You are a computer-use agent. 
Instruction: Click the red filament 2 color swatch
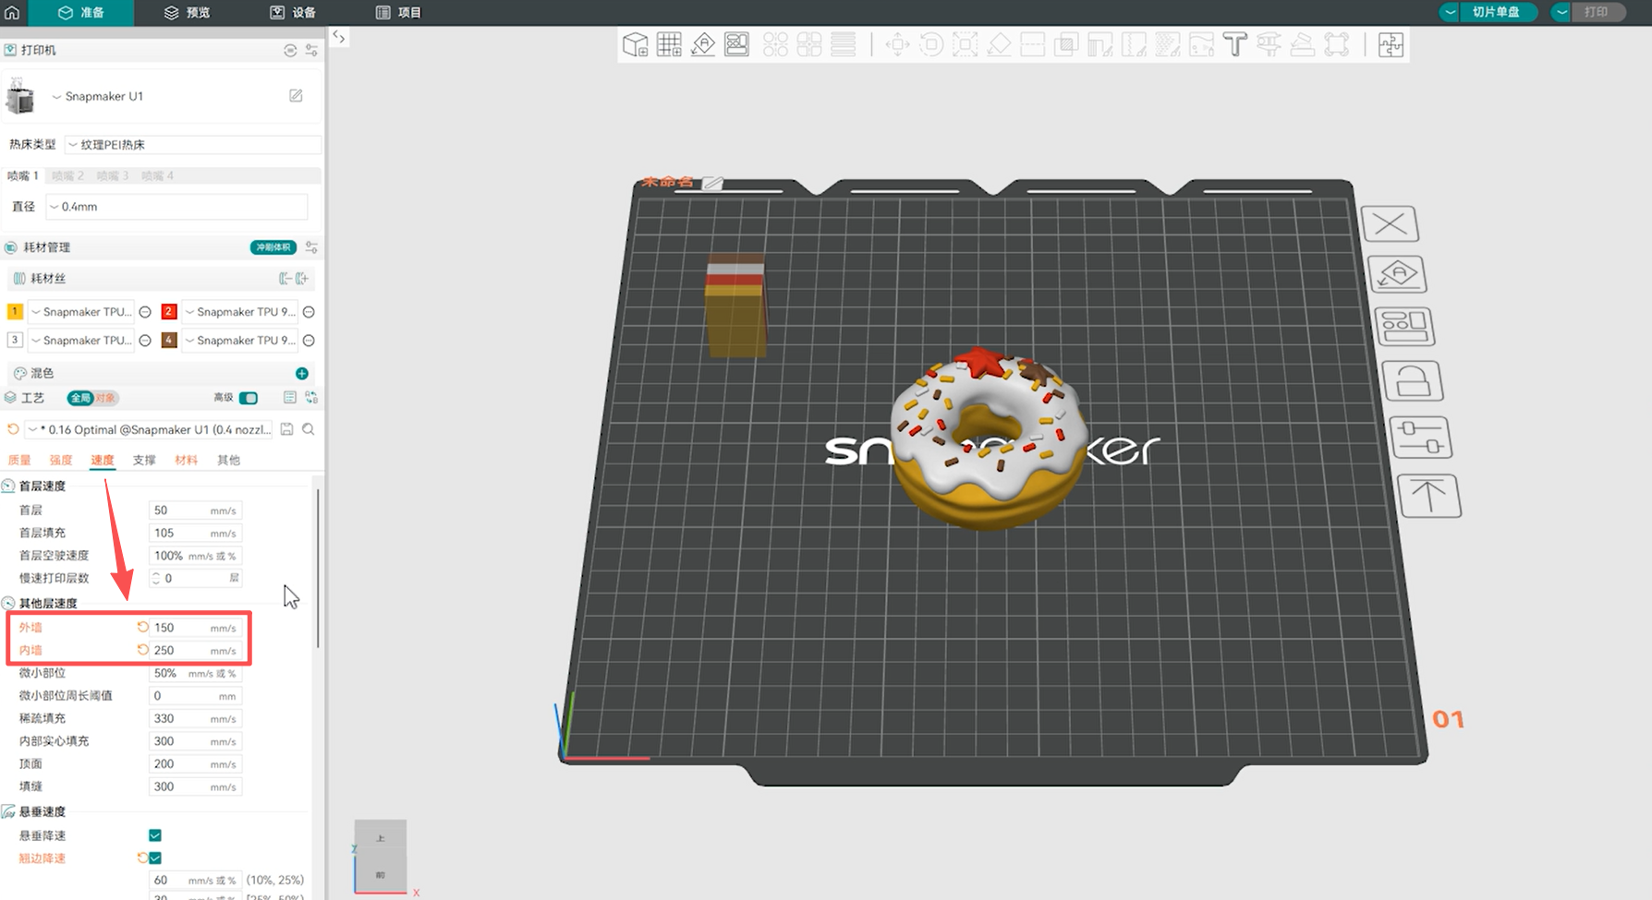(x=169, y=312)
